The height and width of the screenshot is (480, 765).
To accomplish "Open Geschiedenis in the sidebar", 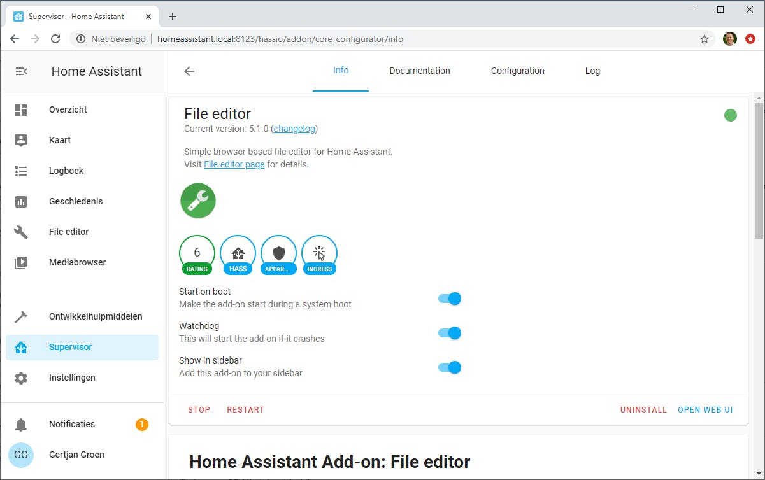I will coord(82,201).
